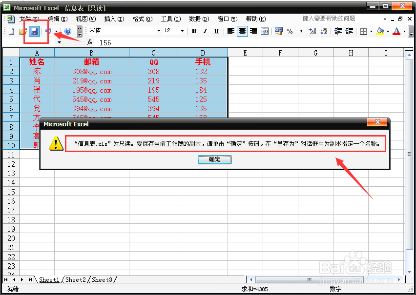
Task: Open the 数据 menu
Action: 199,19
